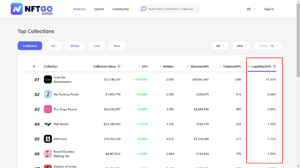The width and height of the screenshot is (300, 168).
Task: Click the Doge Pound avatar icon
Action: [48, 109]
